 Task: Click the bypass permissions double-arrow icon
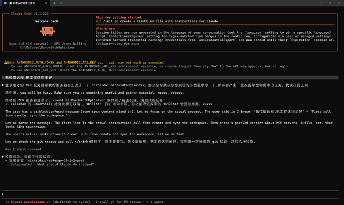click(8, 202)
